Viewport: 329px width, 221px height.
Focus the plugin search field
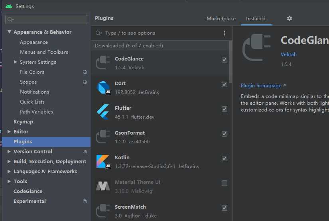(x=162, y=33)
